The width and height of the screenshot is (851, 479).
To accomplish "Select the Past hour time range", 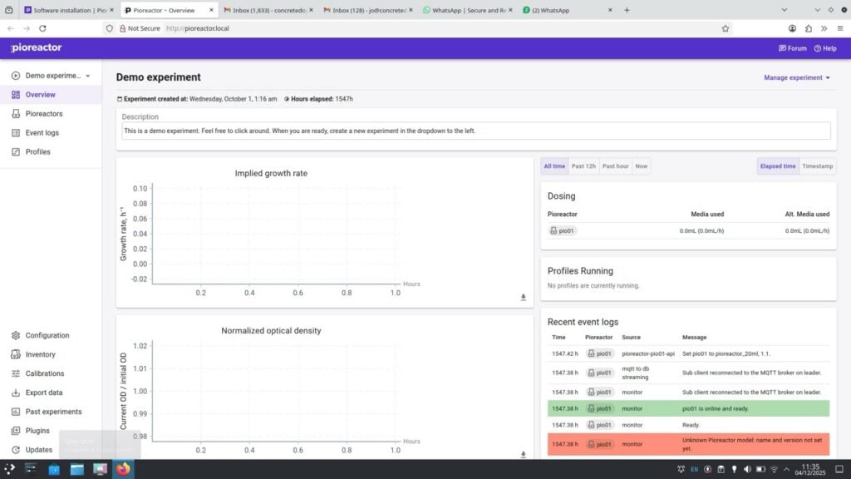I will (616, 166).
